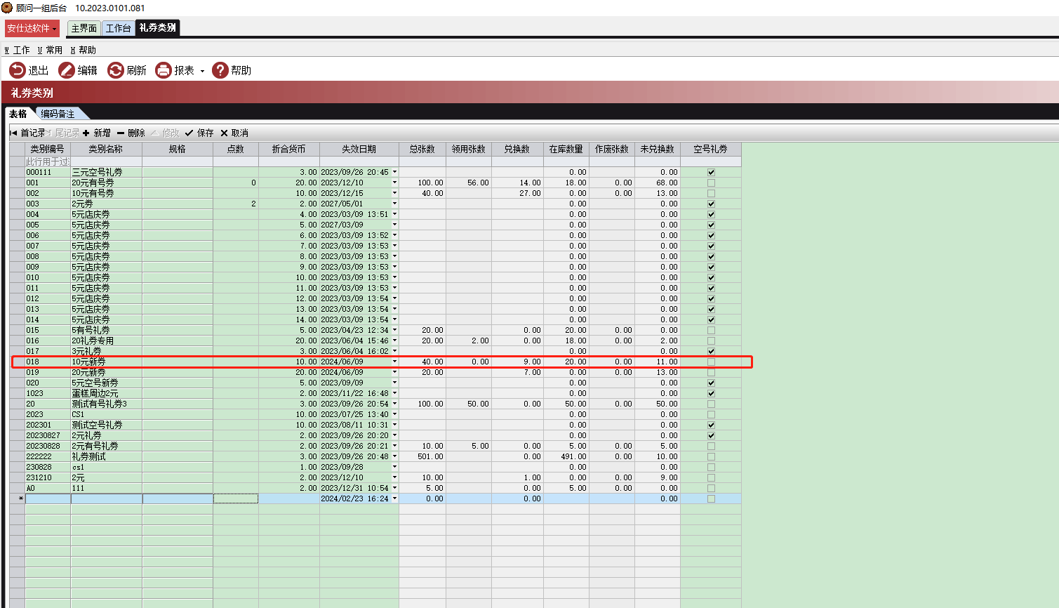Toggle 空号礼券 checkbox for row 015

(x=711, y=330)
